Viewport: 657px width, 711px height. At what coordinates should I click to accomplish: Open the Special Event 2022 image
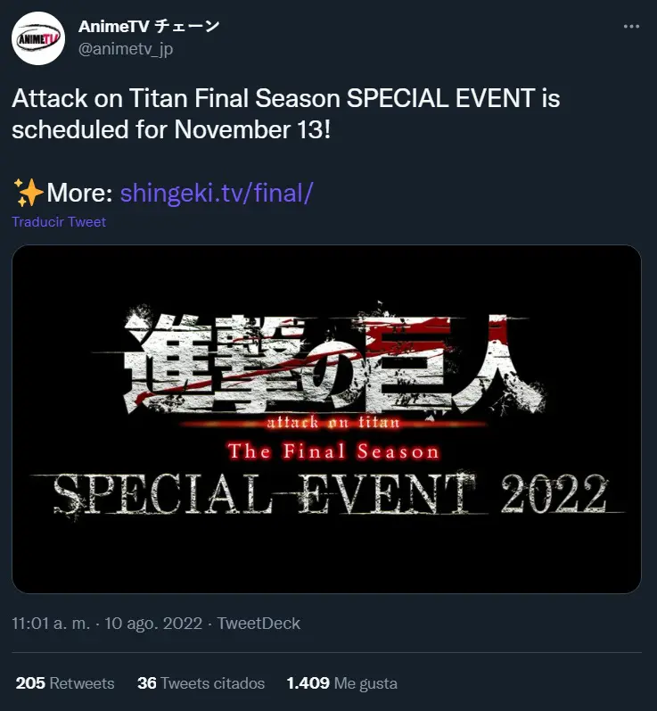point(326,419)
